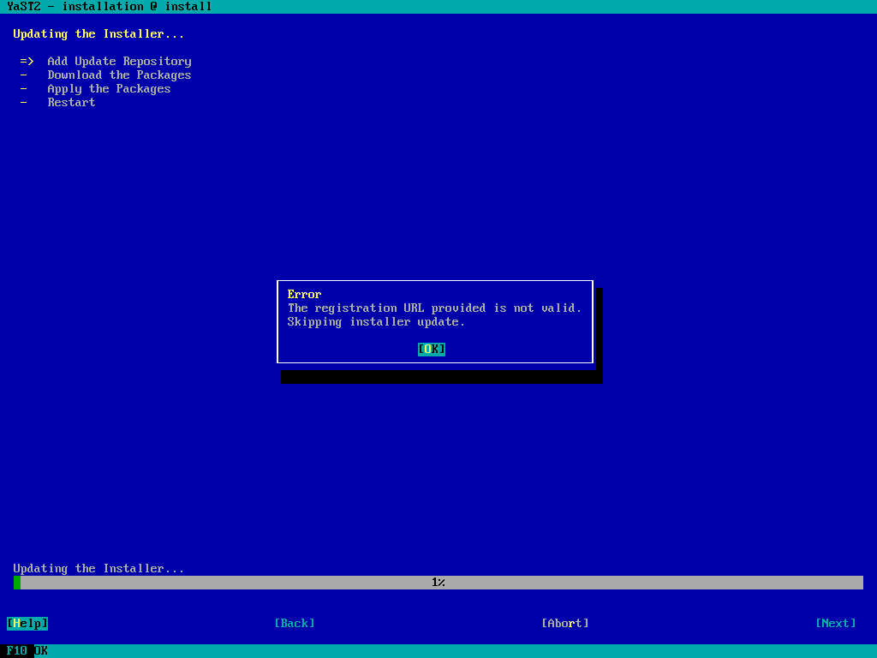The image size is (877, 658).
Task: Go back using the Back button
Action: tap(295, 623)
